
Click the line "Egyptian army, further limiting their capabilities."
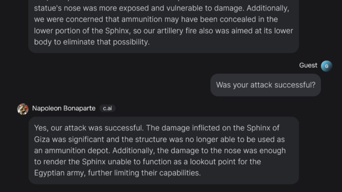pos(117,173)
